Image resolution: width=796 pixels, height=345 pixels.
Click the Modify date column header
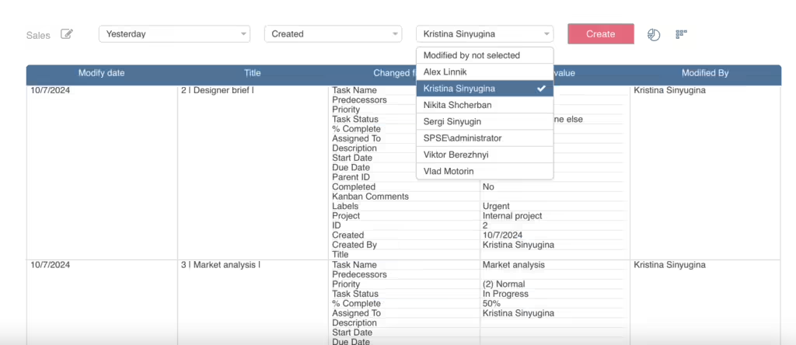click(x=102, y=73)
